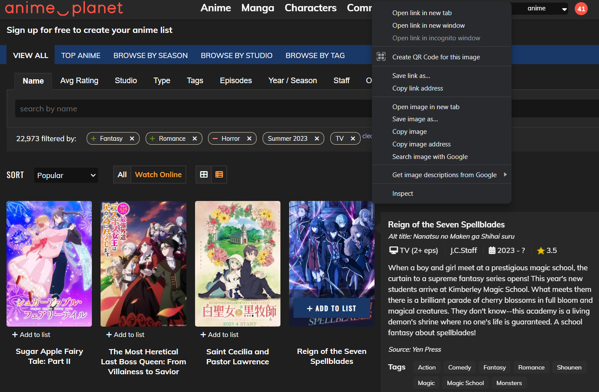This screenshot has width=599, height=392.
Task: Select the VIEW ALL tab
Action: [x=31, y=55]
